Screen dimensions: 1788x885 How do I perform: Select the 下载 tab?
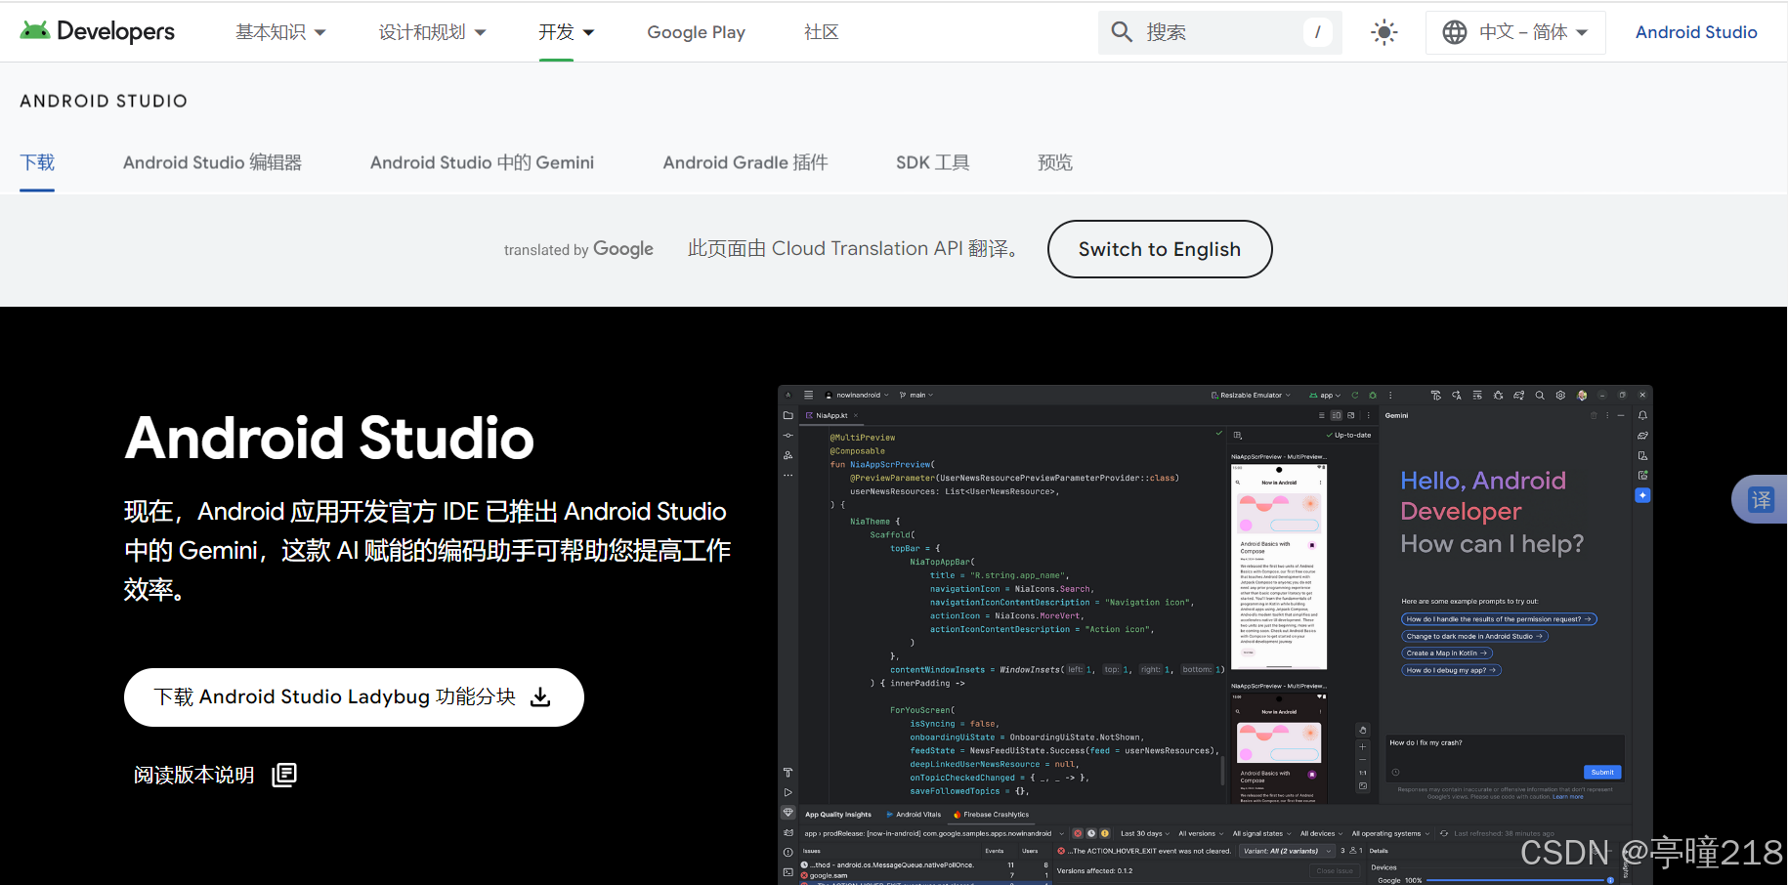point(37,162)
